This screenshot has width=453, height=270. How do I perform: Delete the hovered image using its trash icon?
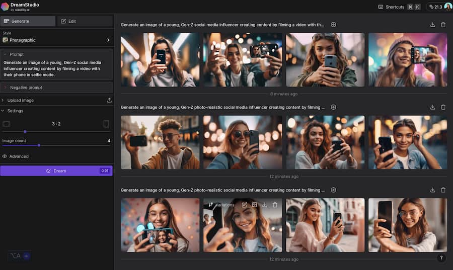[x=275, y=205]
